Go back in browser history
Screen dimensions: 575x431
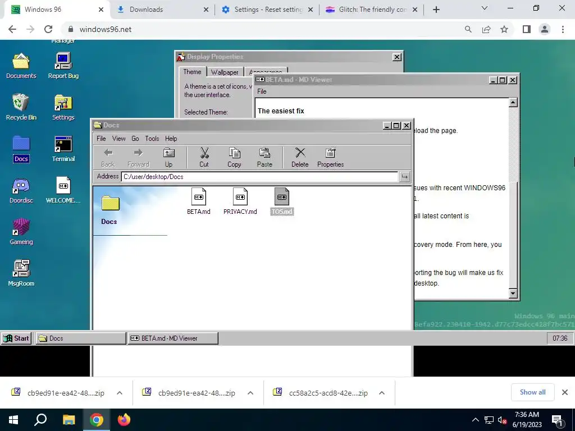tap(12, 29)
